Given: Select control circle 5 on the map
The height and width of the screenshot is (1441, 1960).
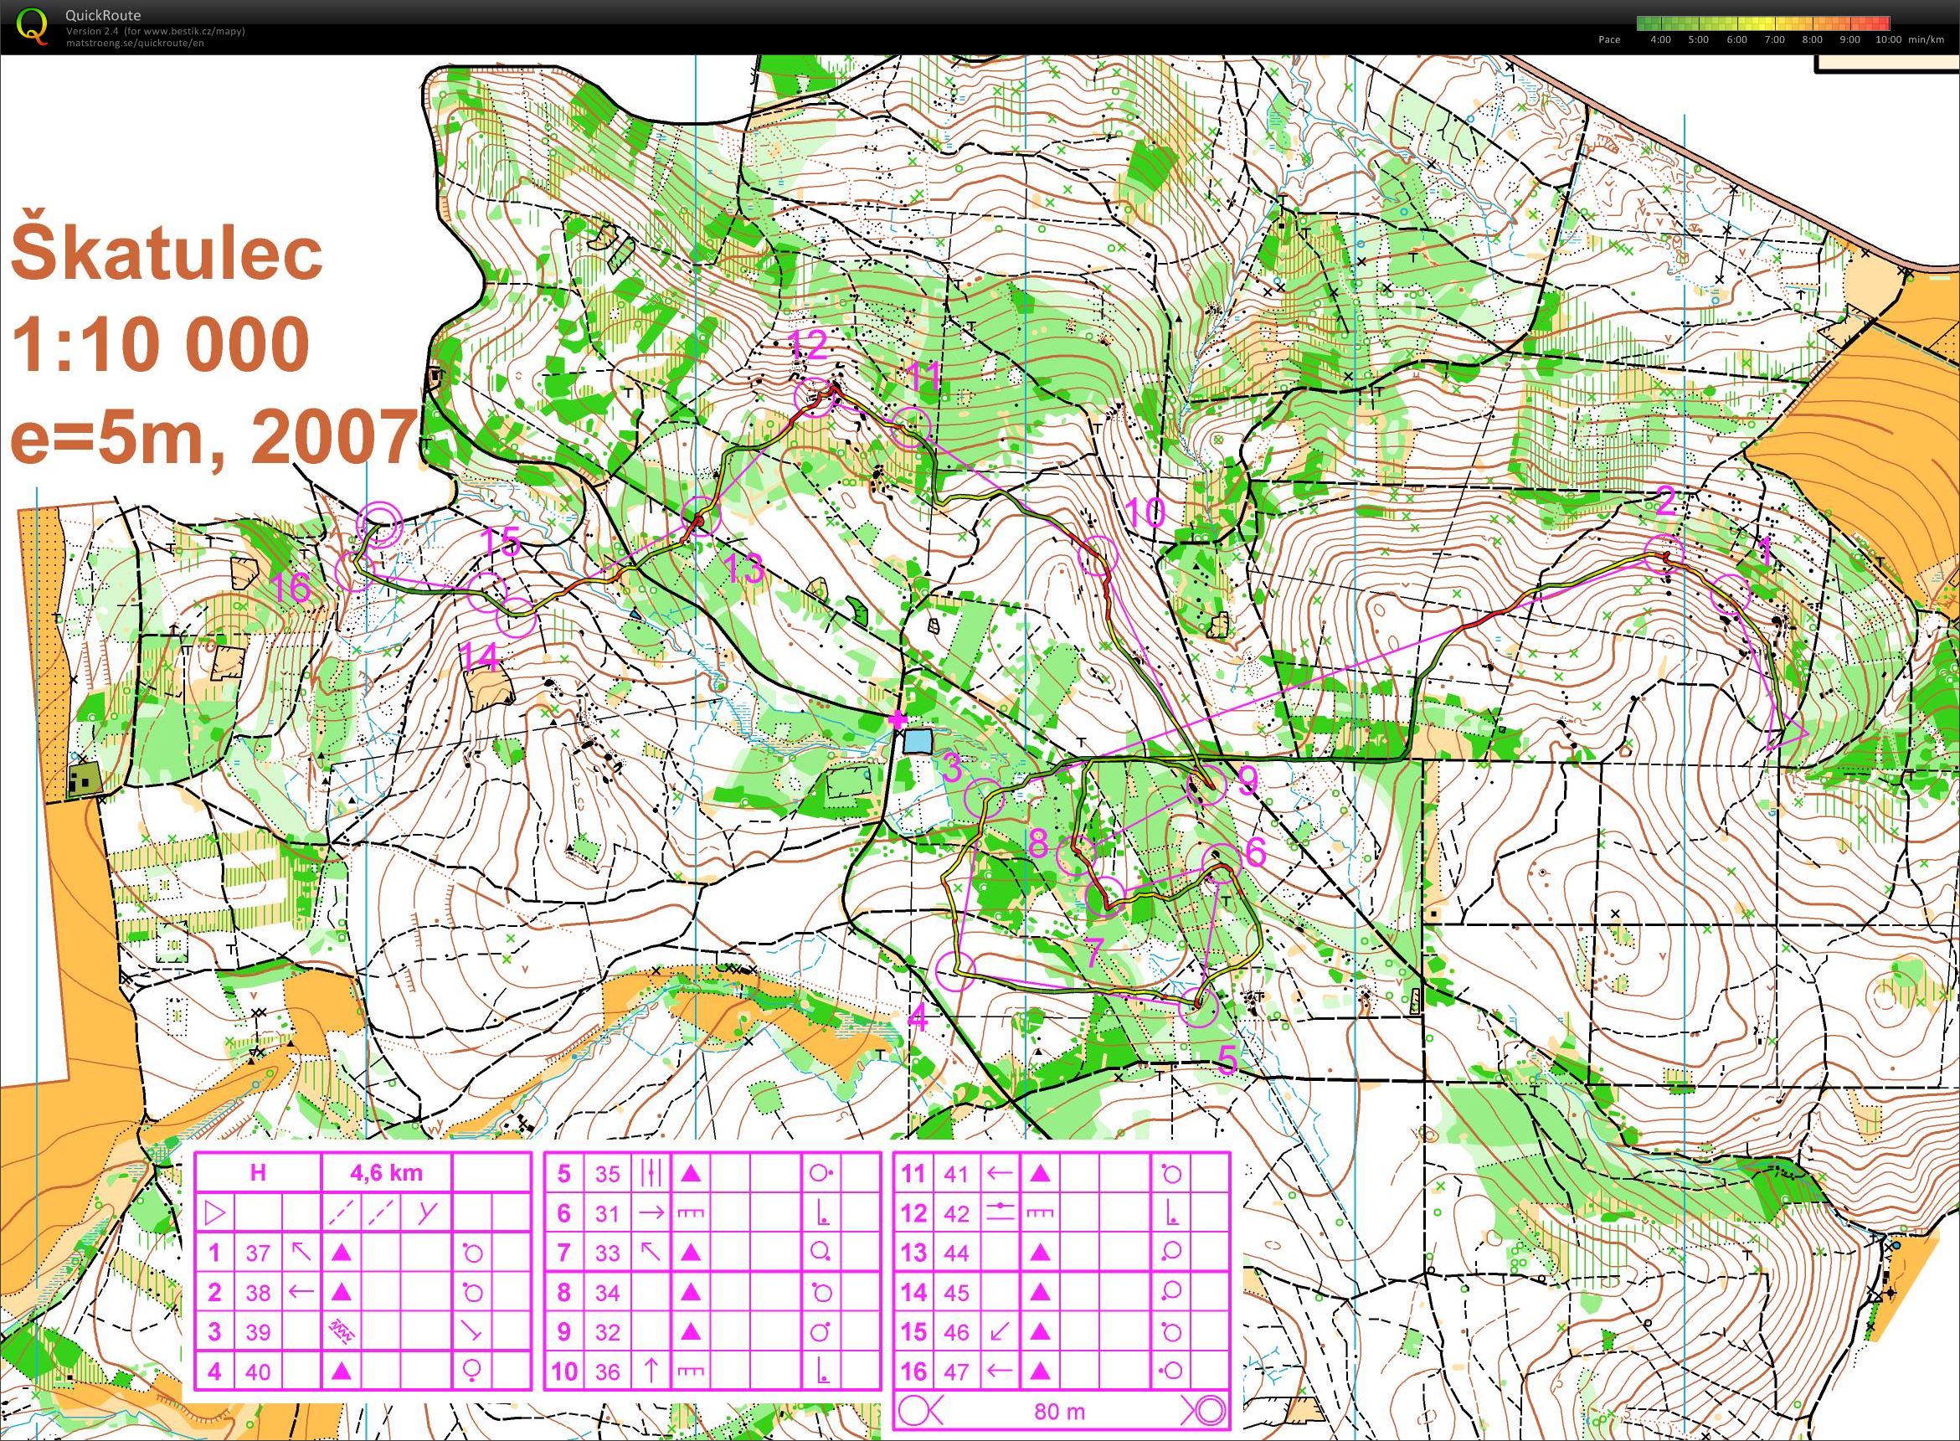Looking at the screenshot, I should pyautogui.click(x=1198, y=1007).
